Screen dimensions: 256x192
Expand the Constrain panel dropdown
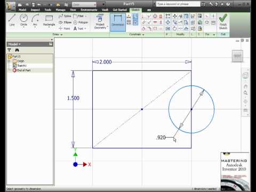tap(143, 35)
